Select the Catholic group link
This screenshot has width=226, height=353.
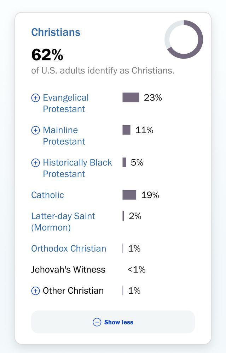coord(47,195)
